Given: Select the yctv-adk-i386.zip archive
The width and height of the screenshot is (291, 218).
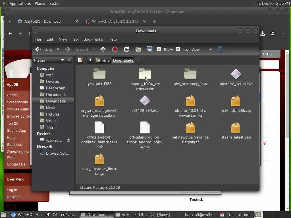Looking at the screenshot, I should [236, 104].
